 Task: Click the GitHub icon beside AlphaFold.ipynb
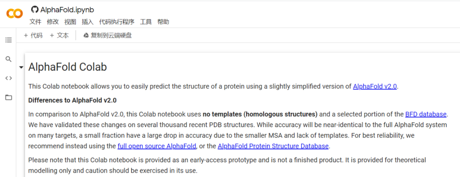click(34, 9)
